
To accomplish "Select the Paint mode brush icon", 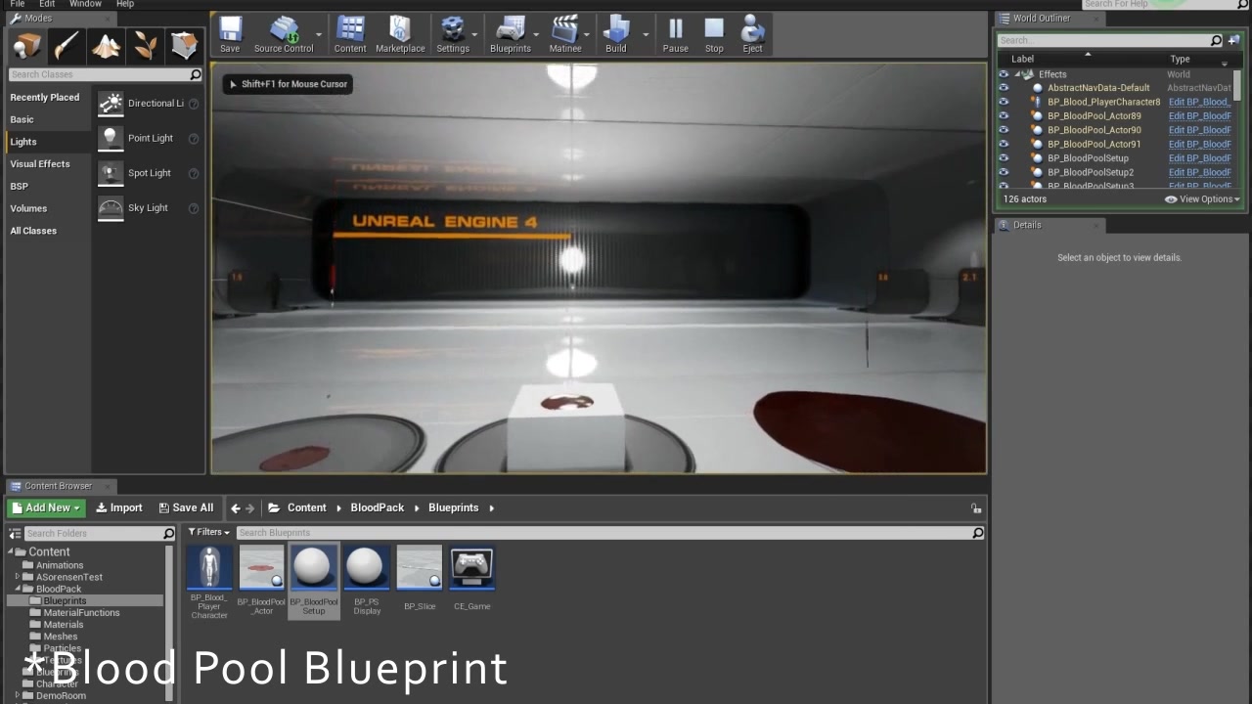I will pyautogui.click(x=67, y=45).
